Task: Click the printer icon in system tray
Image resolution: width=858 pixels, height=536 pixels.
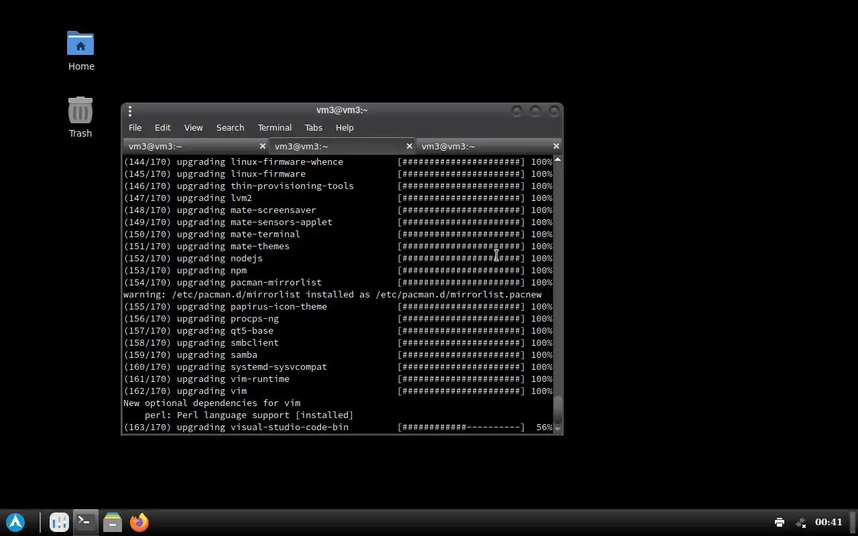Action: 780,523
